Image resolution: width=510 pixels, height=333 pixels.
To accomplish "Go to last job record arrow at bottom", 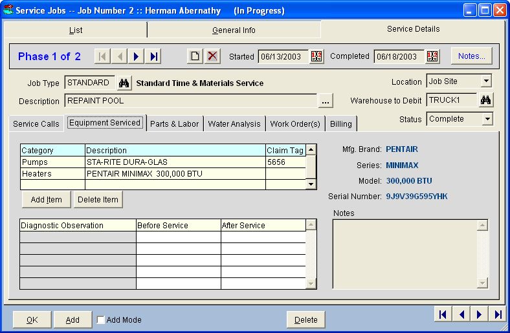I will [497, 314].
